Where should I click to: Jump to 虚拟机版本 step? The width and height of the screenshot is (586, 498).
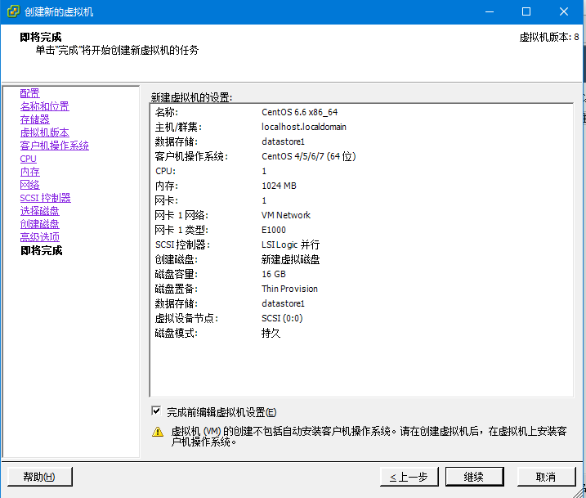tap(44, 132)
